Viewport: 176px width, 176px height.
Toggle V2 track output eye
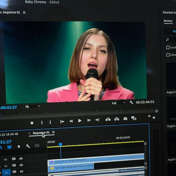[x=21, y=165]
